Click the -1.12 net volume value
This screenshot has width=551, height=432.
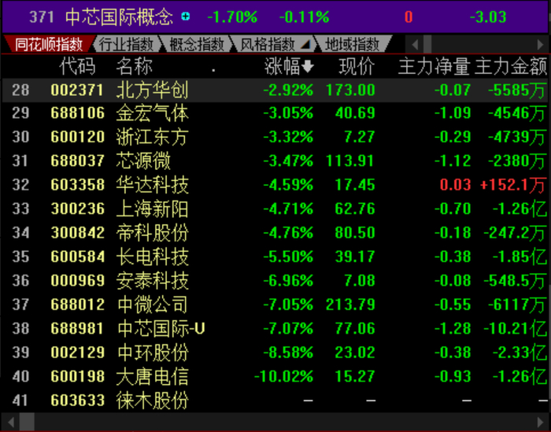pos(453,161)
